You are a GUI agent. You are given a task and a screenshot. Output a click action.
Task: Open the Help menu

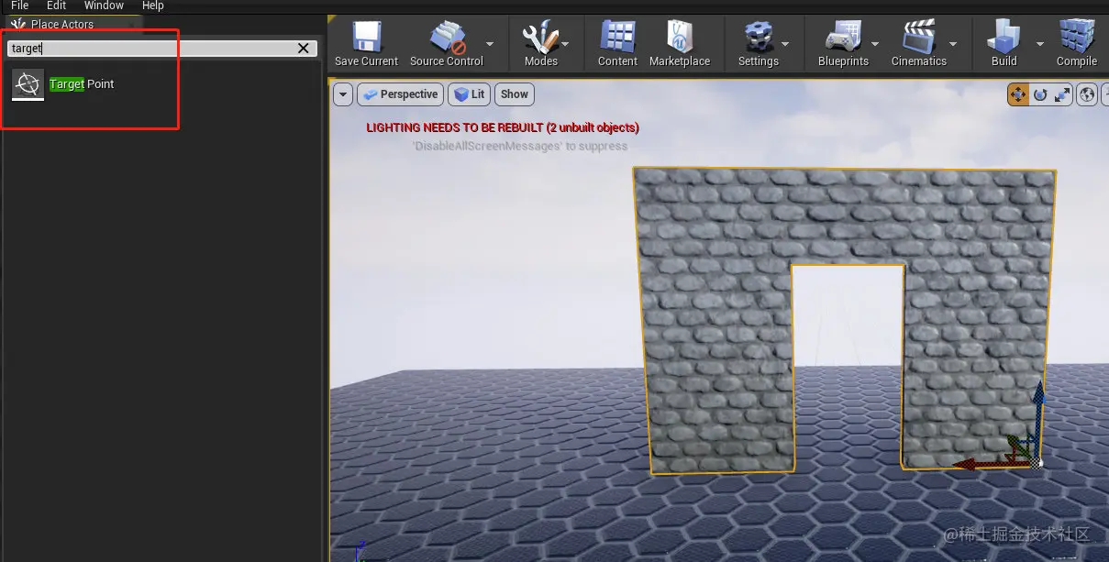pyautogui.click(x=152, y=6)
